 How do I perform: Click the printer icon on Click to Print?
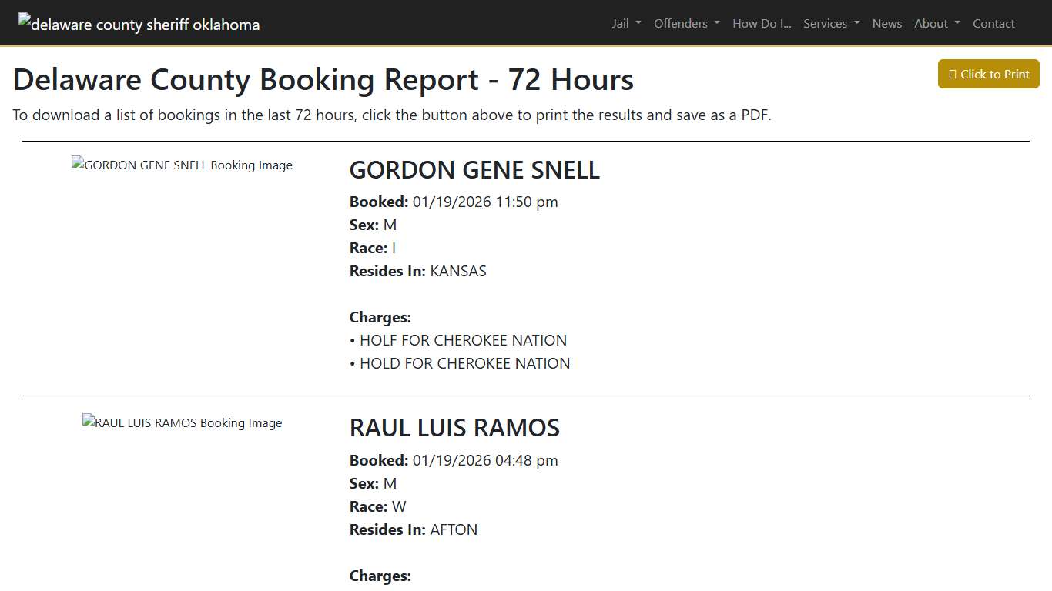click(x=954, y=74)
